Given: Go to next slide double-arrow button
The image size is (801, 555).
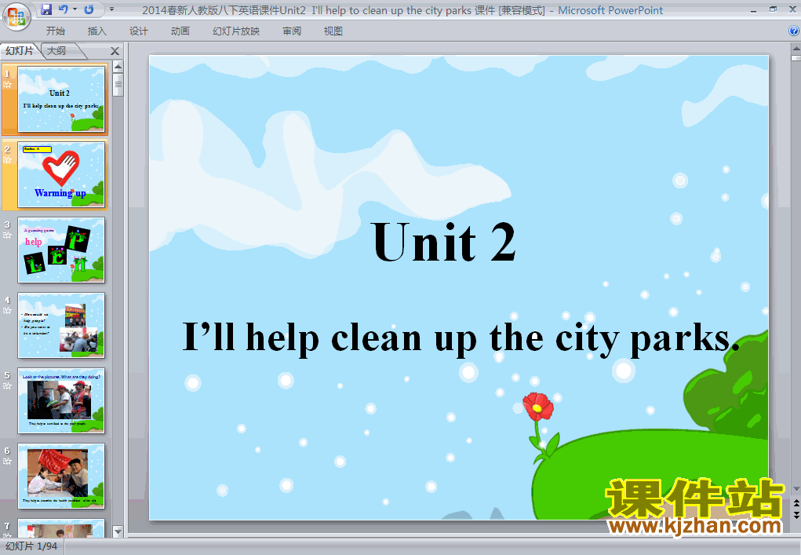Looking at the screenshot, I should (x=796, y=515).
